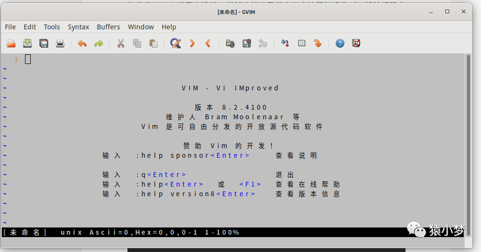Screen dimensions: 481x252
Task: Minimize the GVIM window
Action: [x=431, y=12]
